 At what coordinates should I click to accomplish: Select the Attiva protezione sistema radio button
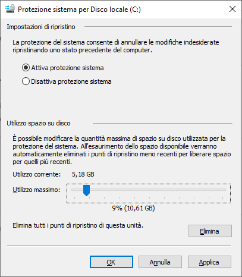tap(26, 68)
